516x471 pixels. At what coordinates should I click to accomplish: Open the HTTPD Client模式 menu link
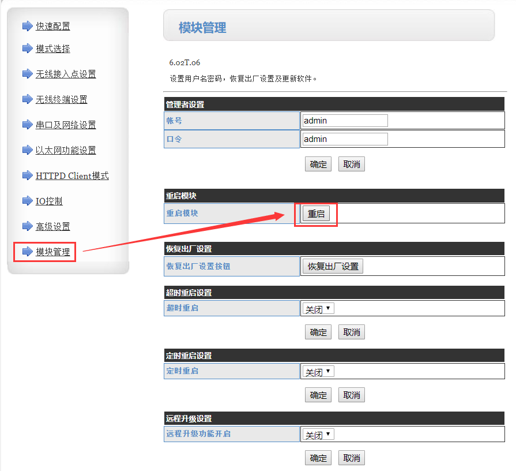pos(72,175)
